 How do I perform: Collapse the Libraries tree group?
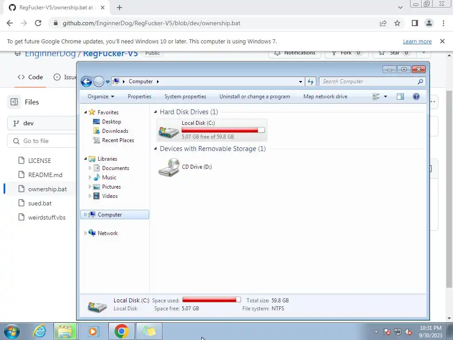click(85, 159)
